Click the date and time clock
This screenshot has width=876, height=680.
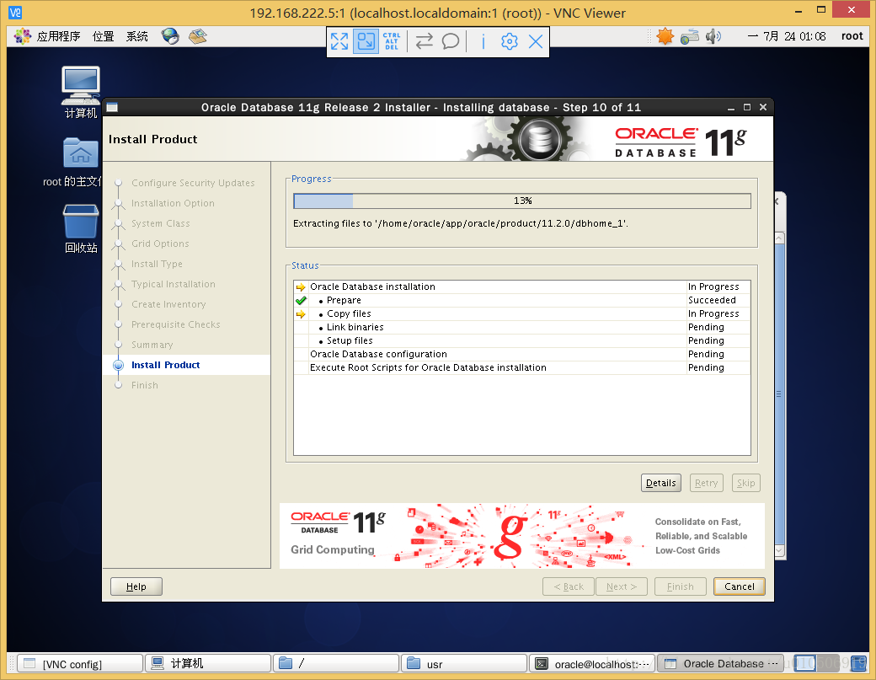click(787, 36)
